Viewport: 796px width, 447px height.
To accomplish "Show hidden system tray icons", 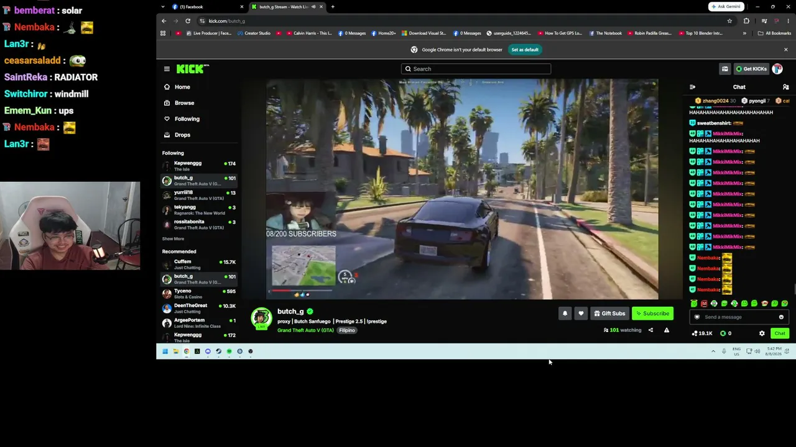I will (x=713, y=351).
